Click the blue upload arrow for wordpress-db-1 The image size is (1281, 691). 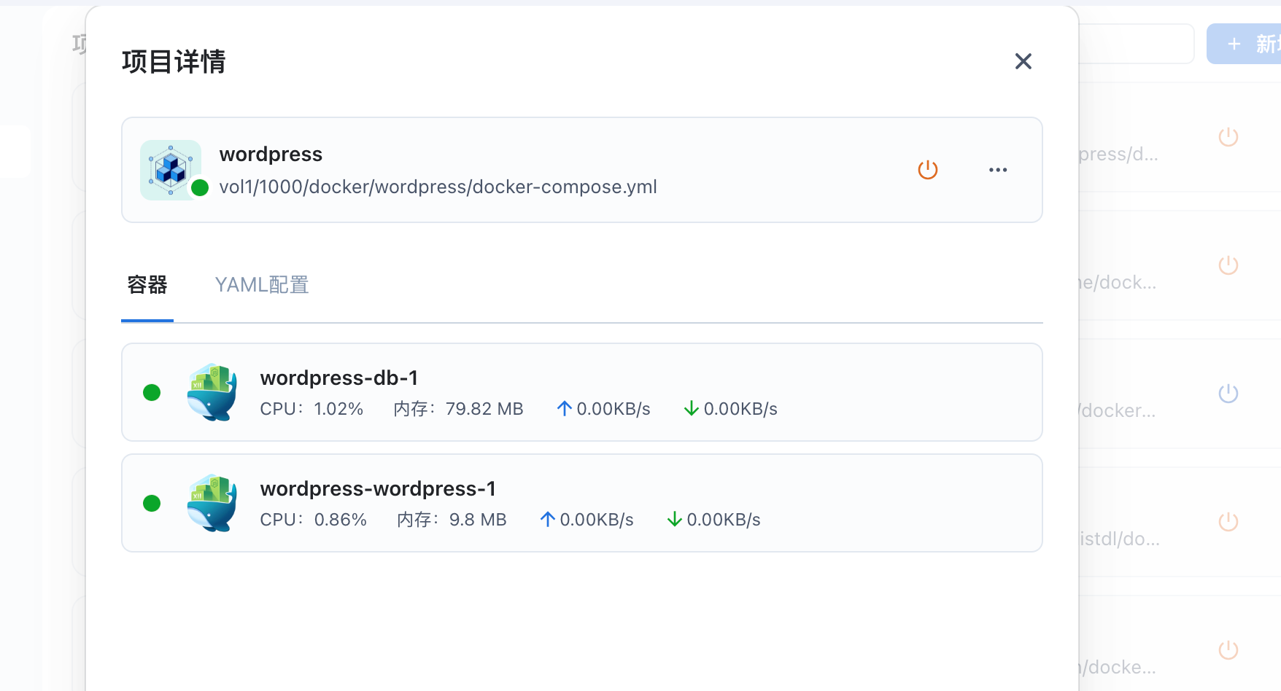[x=564, y=409]
